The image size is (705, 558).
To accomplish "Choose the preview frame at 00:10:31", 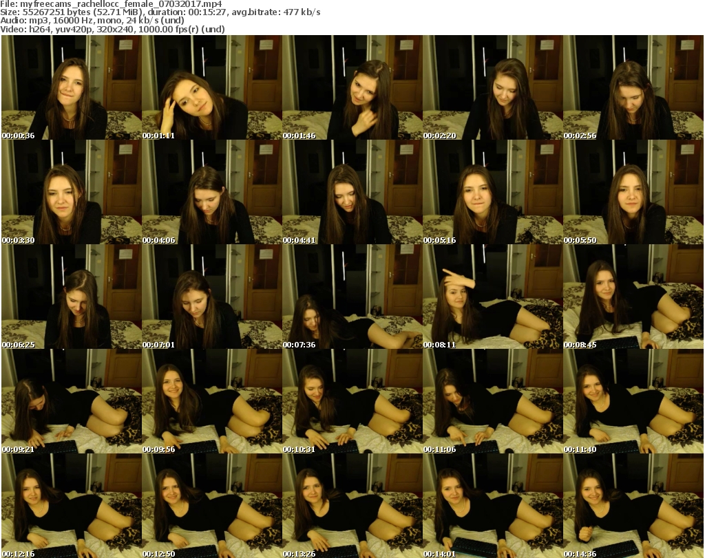I will click(352, 401).
